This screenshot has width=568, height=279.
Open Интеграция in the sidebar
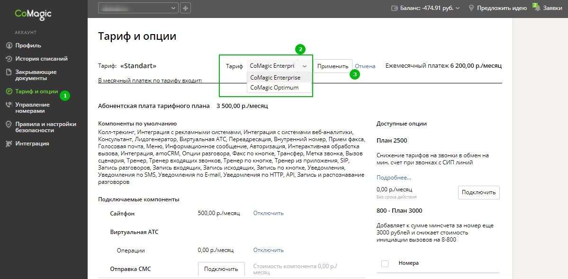coord(32,144)
